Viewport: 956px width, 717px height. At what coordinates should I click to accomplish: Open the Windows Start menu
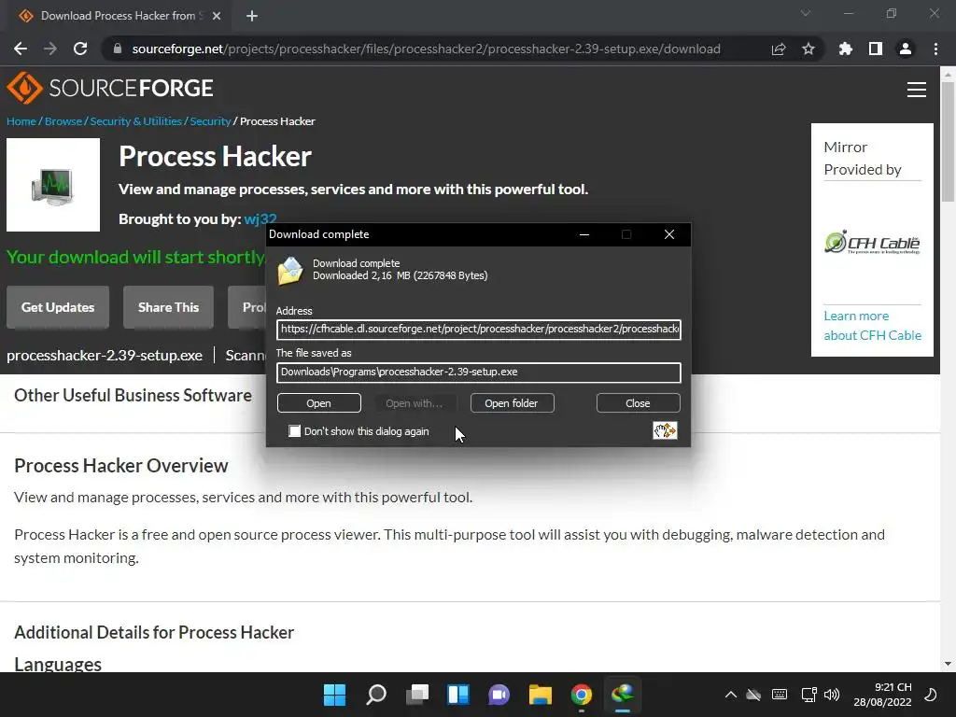[x=335, y=695]
